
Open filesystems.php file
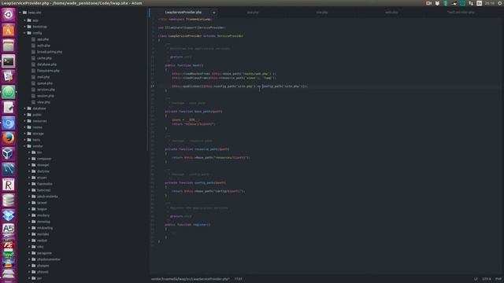point(48,71)
